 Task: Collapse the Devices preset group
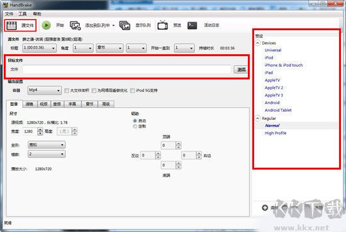[257, 43]
